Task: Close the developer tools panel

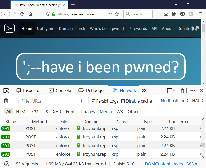Action: tap(201, 90)
